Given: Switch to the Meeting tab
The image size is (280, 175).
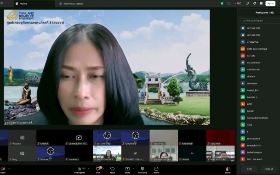Looking at the screenshot, I should [x=34, y=4].
